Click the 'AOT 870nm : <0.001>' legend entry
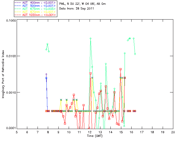The width and height of the screenshot is (178, 143). pyautogui.click(x=36, y=12)
